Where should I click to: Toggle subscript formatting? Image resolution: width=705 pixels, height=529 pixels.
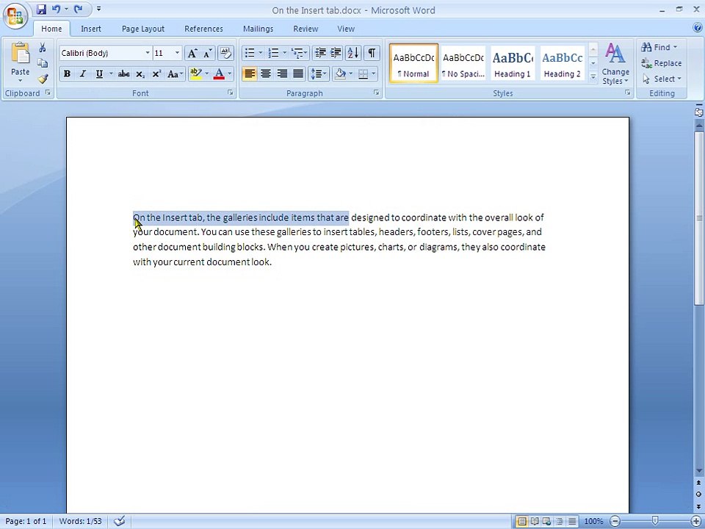click(140, 73)
